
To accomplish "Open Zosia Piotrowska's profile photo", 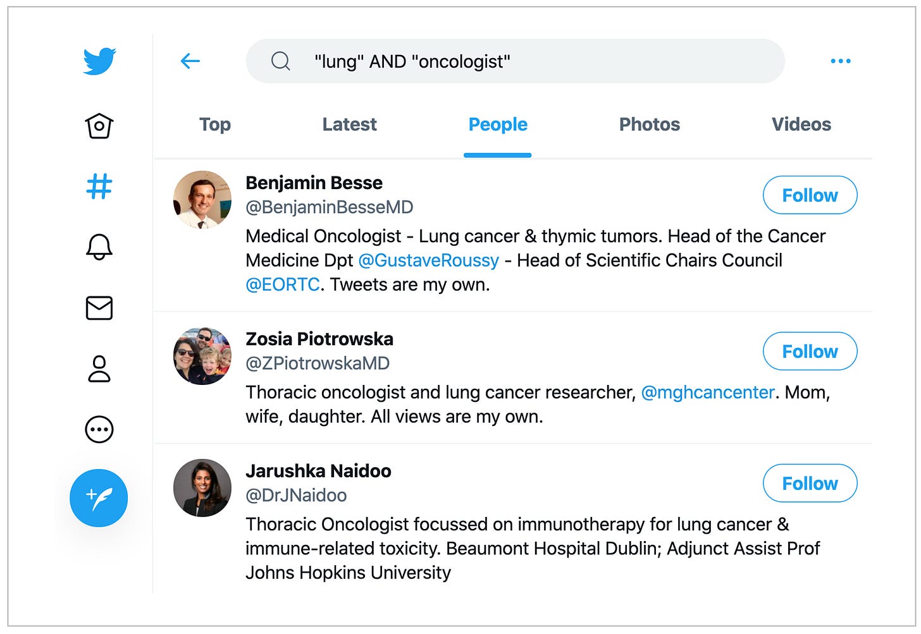I will pyautogui.click(x=202, y=356).
